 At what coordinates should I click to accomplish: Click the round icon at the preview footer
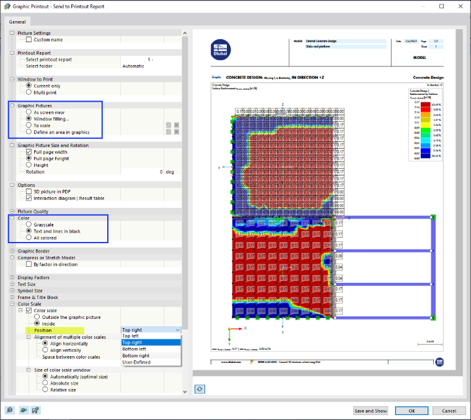click(x=439, y=362)
